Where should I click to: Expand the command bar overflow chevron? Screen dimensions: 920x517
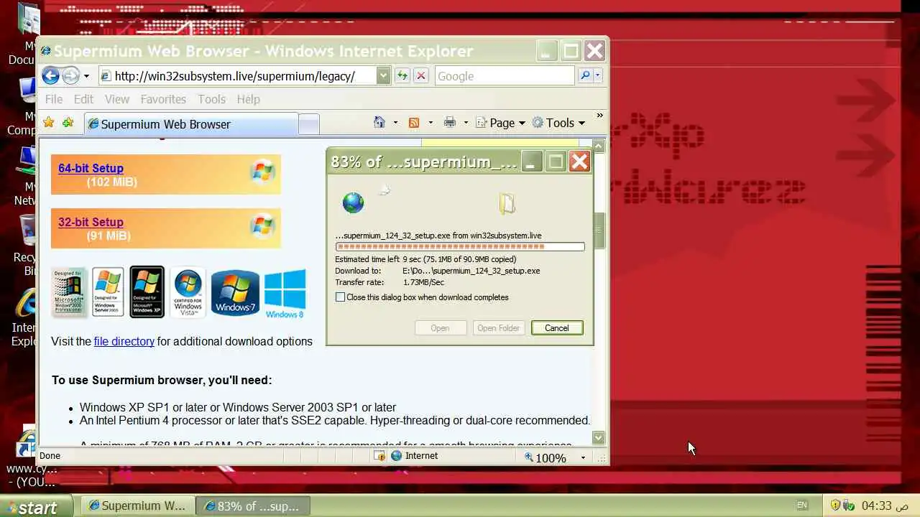[599, 116]
